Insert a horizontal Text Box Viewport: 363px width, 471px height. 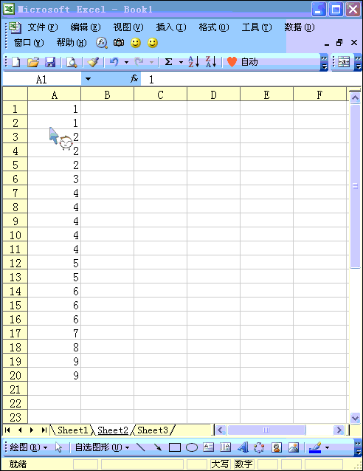click(208, 447)
